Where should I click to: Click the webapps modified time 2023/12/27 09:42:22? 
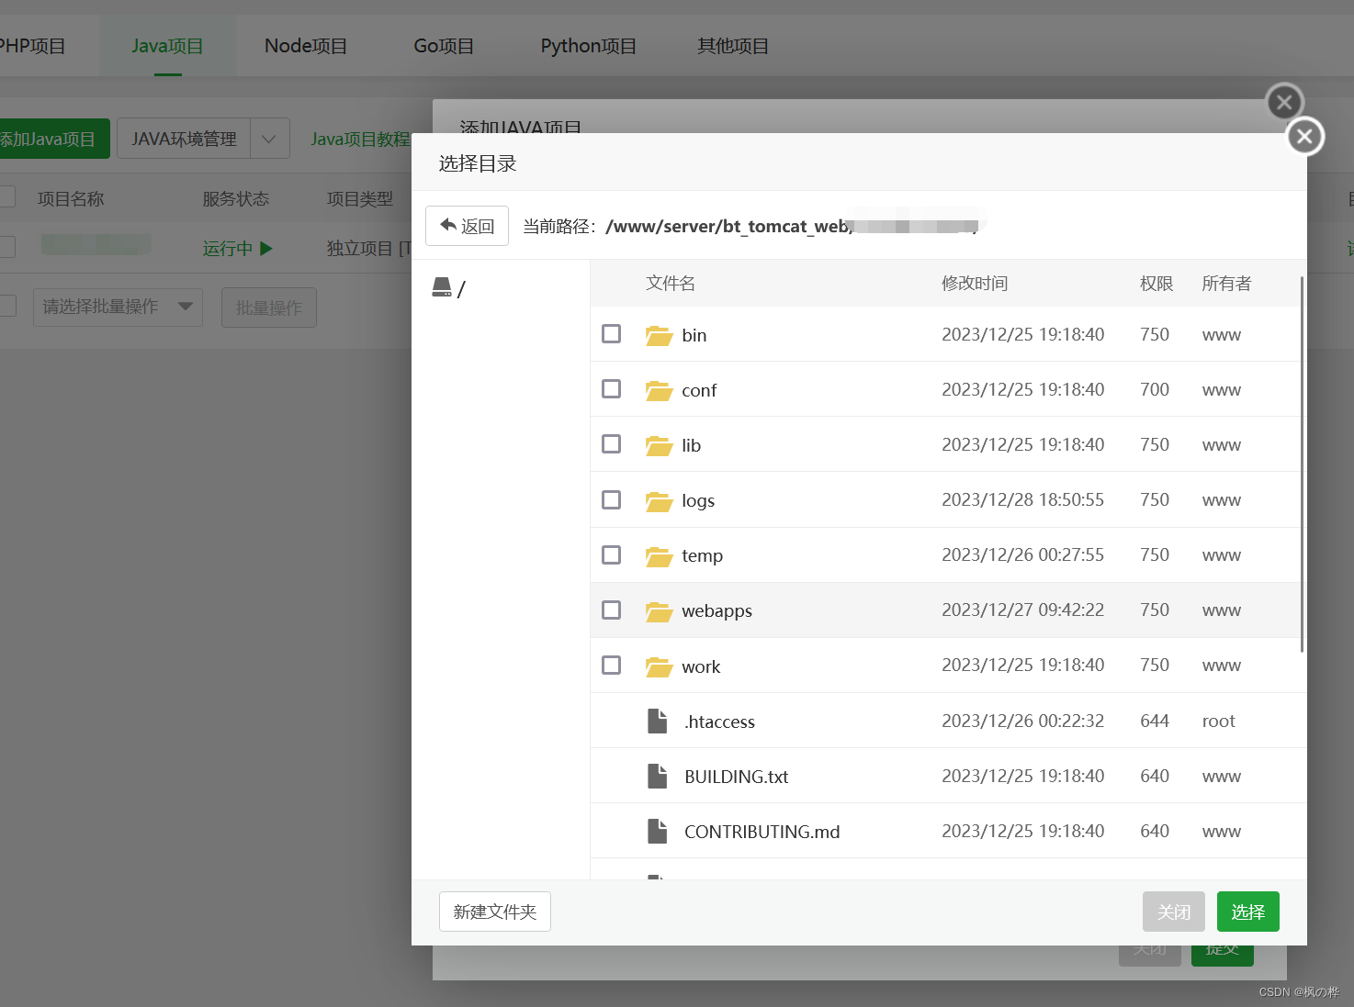coord(1023,610)
